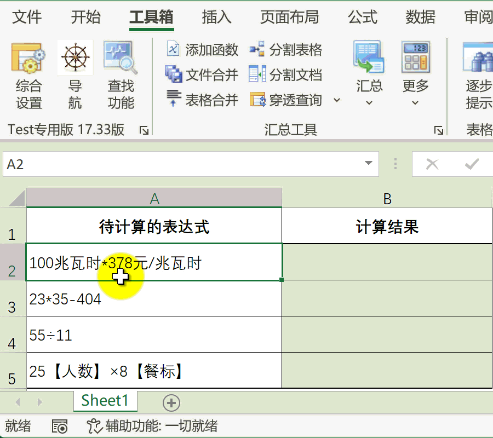Click 添加函数 in the ribbon
The image size is (493, 438).
tap(203, 50)
